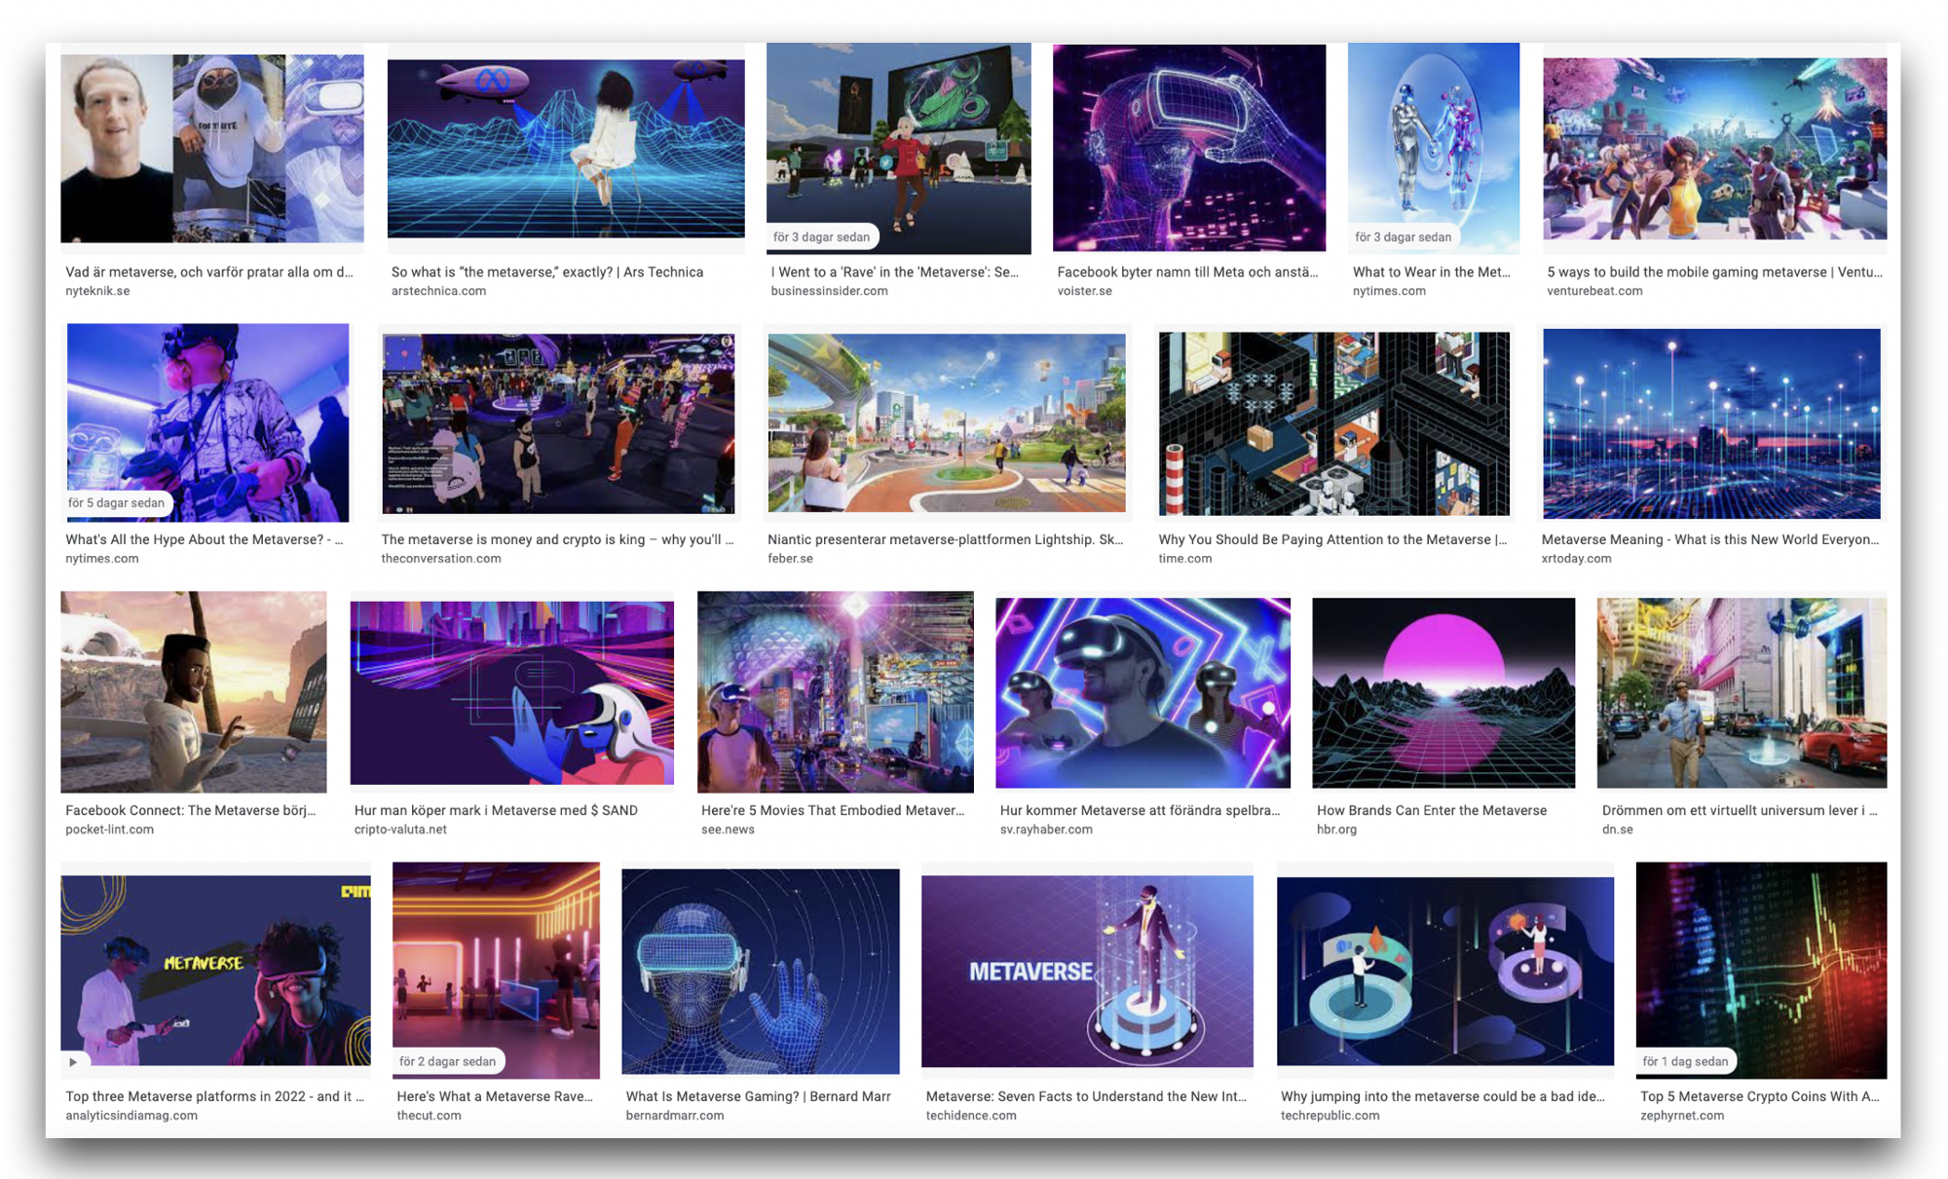Select Facebook Connect avatar image from pocket-lint
Screen dimensions: 1948x1179
tap(194, 692)
